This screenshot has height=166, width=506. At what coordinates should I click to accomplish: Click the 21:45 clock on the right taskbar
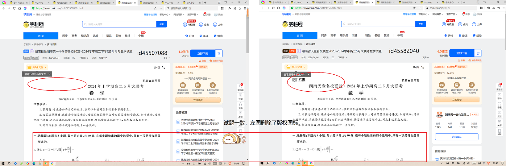[495, 163]
